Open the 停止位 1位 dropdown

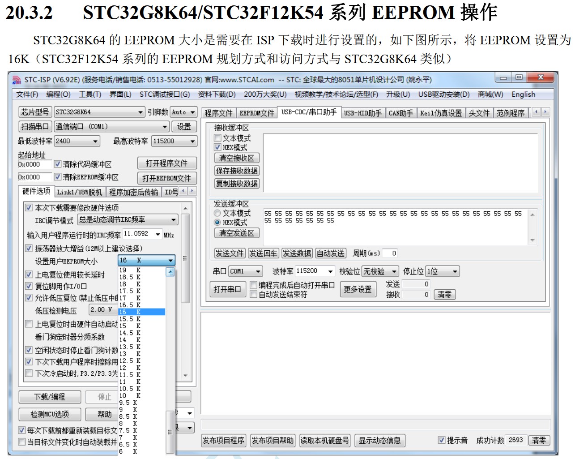pyautogui.click(x=455, y=271)
